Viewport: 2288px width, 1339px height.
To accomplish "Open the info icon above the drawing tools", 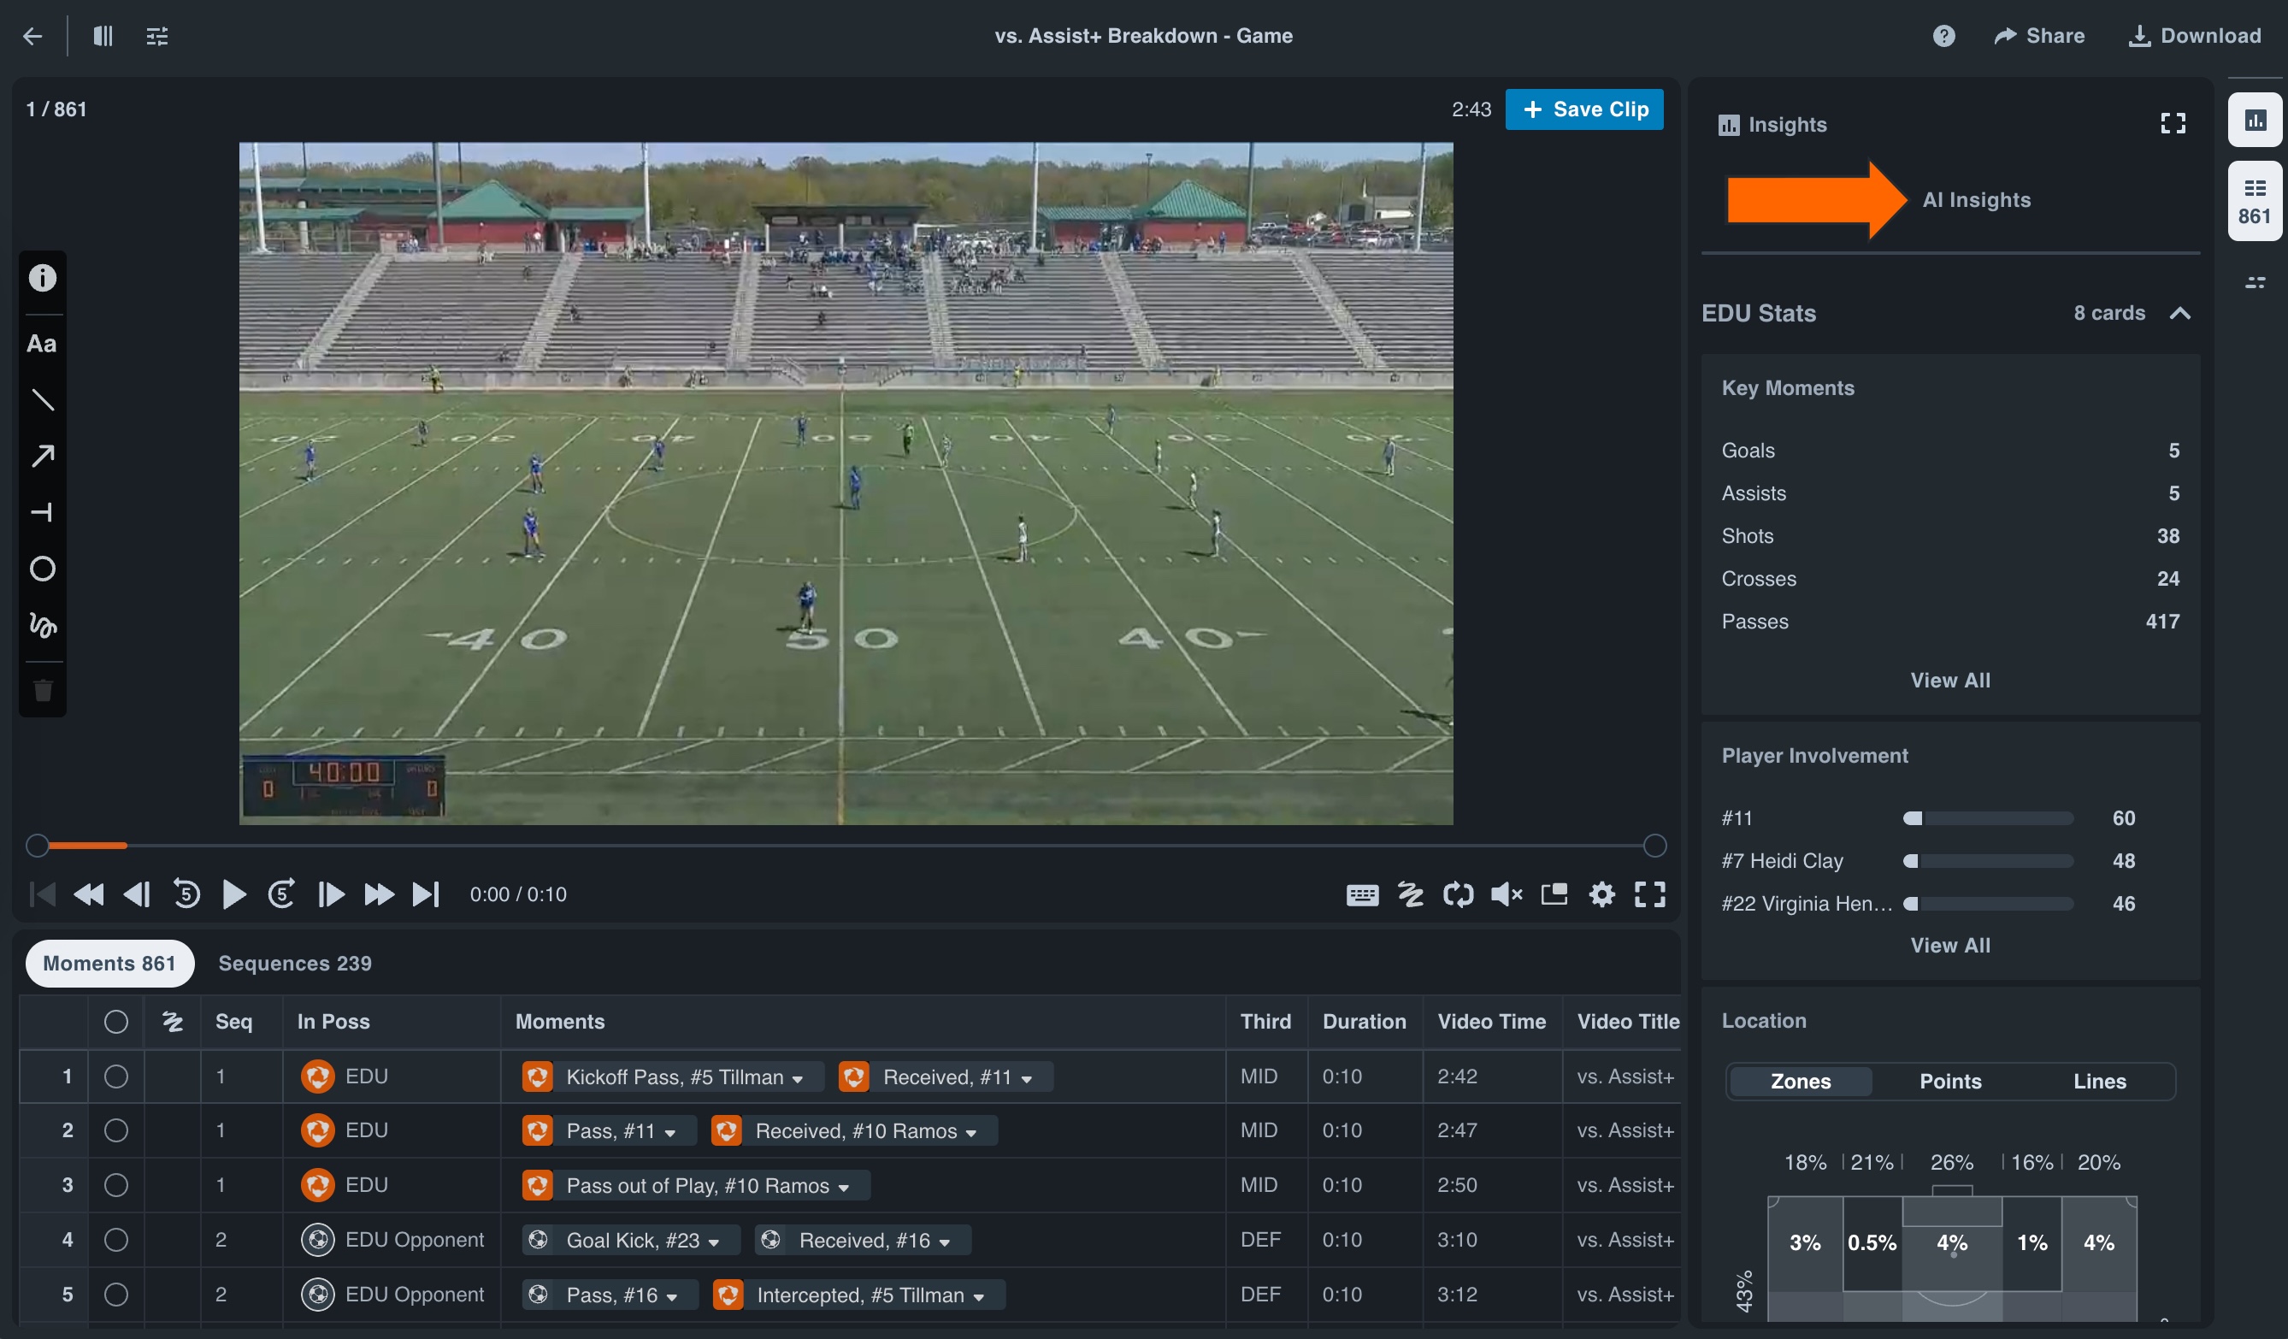I will pyautogui.click(x=43, y=278).
